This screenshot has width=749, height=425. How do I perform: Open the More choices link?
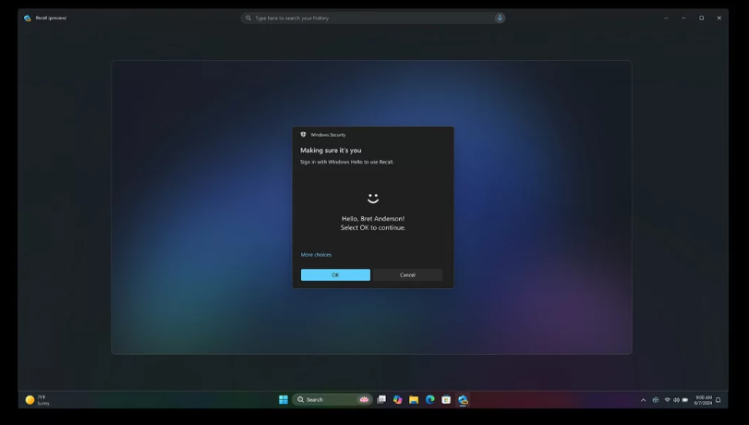[x=316, y=255]
